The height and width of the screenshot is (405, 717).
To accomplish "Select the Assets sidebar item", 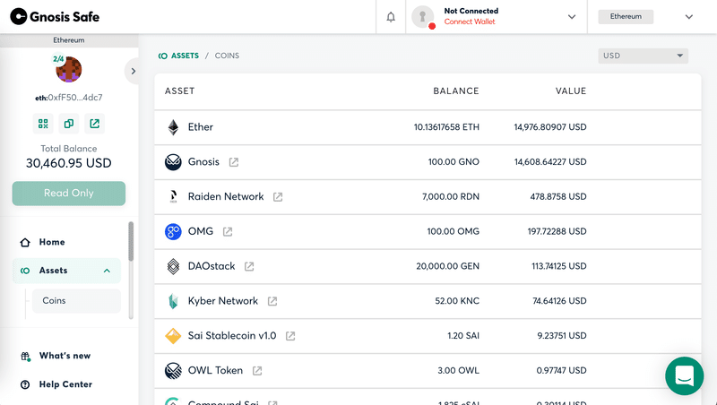I will tap(66, 271).
